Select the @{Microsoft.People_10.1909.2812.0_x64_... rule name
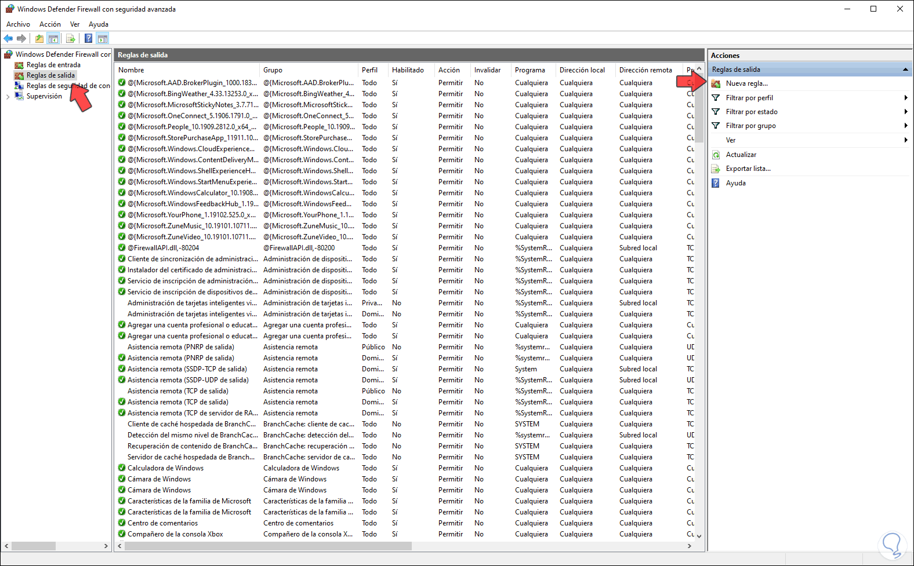 click(x=192, y=127)
